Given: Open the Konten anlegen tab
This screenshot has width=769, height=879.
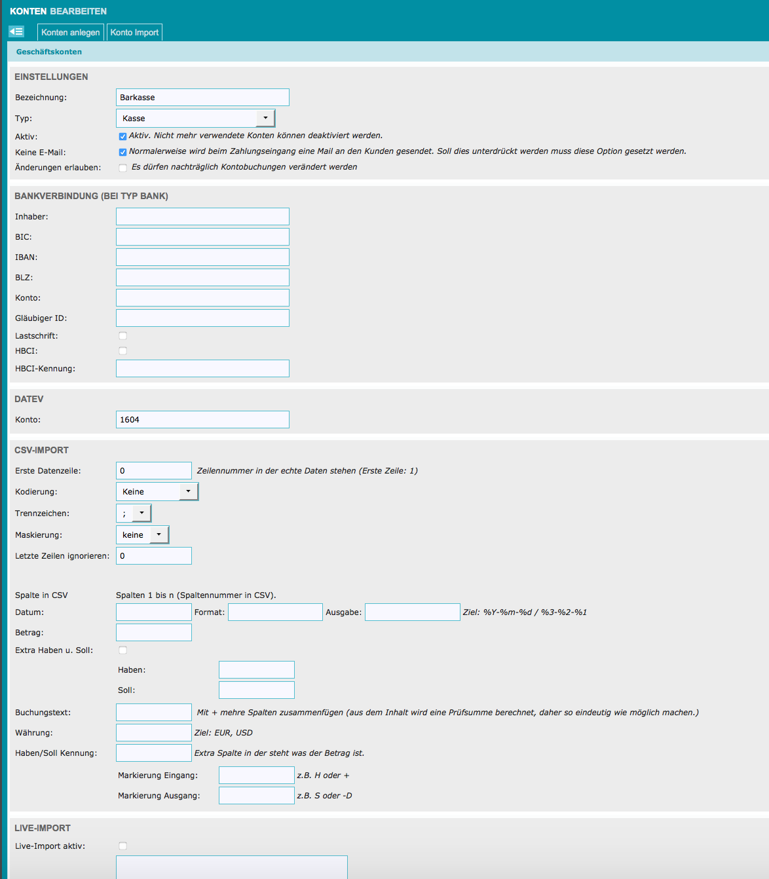Looking at the screenshot, I should click(x=70, y=32).
